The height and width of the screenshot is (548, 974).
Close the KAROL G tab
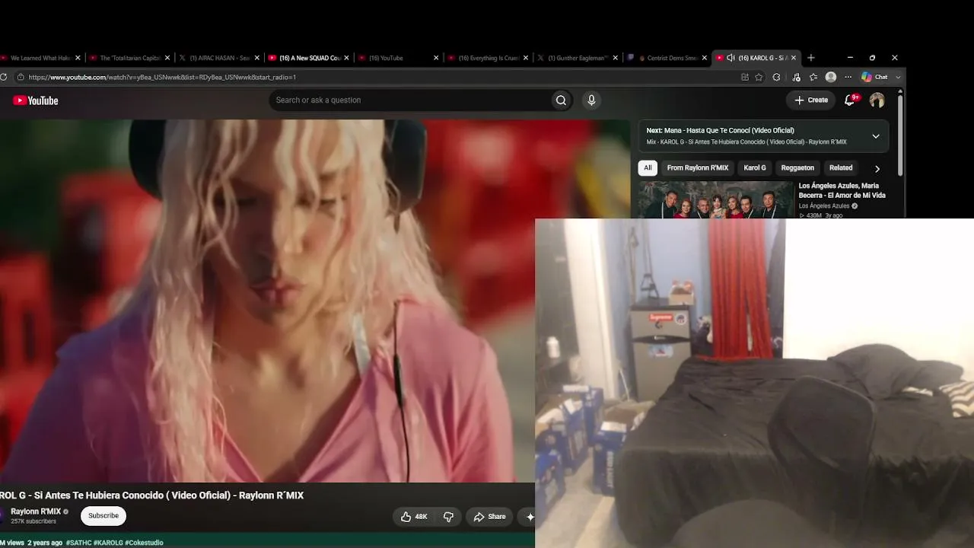[794, 58]
